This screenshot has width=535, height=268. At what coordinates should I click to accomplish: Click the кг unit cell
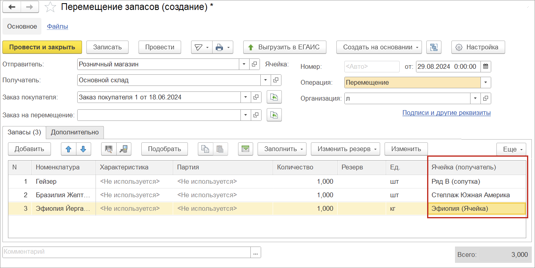(407, 209)
